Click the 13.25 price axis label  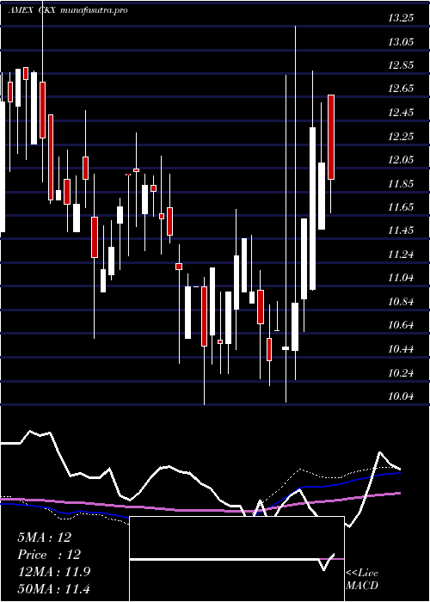pyautogui.click(x=401, y=18)
